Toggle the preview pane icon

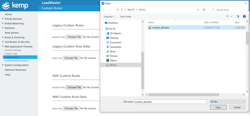tap(237, 16)
